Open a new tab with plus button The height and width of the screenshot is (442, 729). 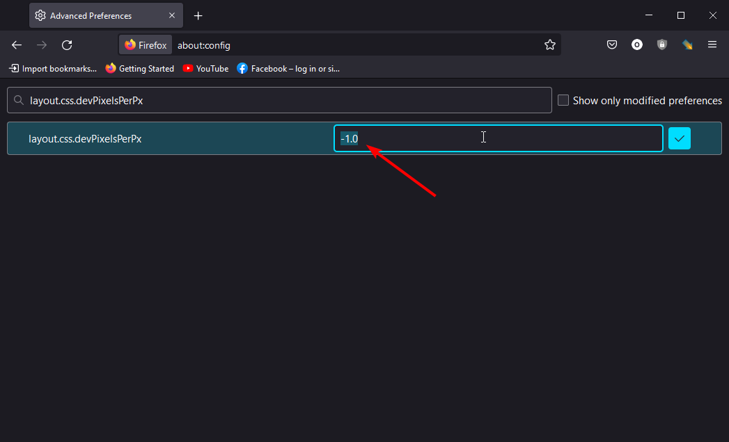pyautogui.click(x=198, y=16)
